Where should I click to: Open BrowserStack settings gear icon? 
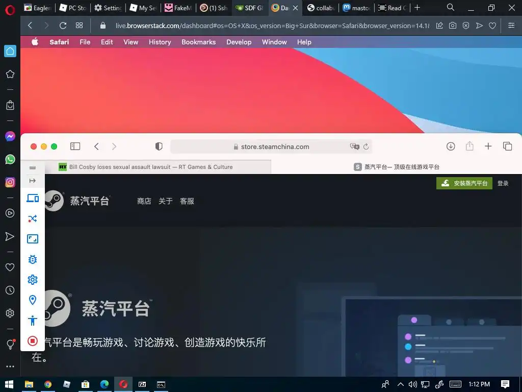tap(32, 279)
